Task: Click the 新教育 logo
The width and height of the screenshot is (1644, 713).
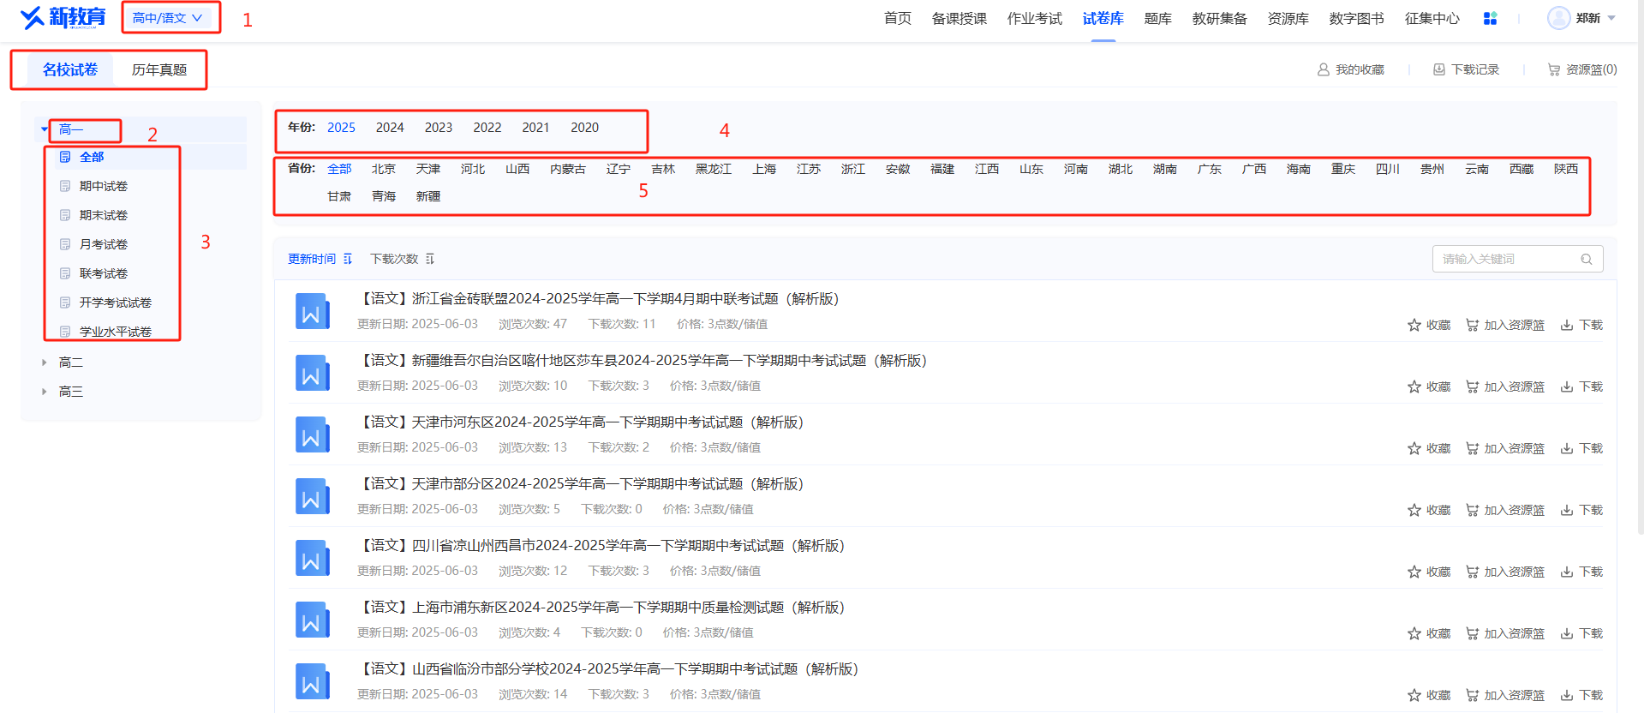Action: tap(63, 17)
